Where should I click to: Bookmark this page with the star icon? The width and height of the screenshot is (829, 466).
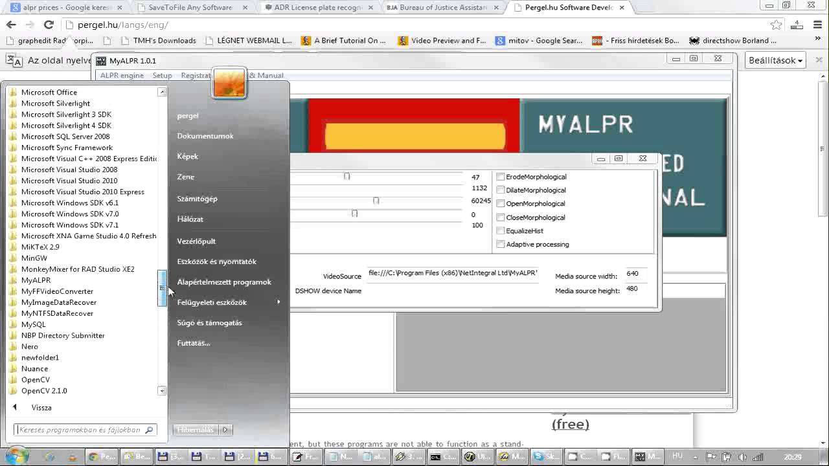coord(777,25)
